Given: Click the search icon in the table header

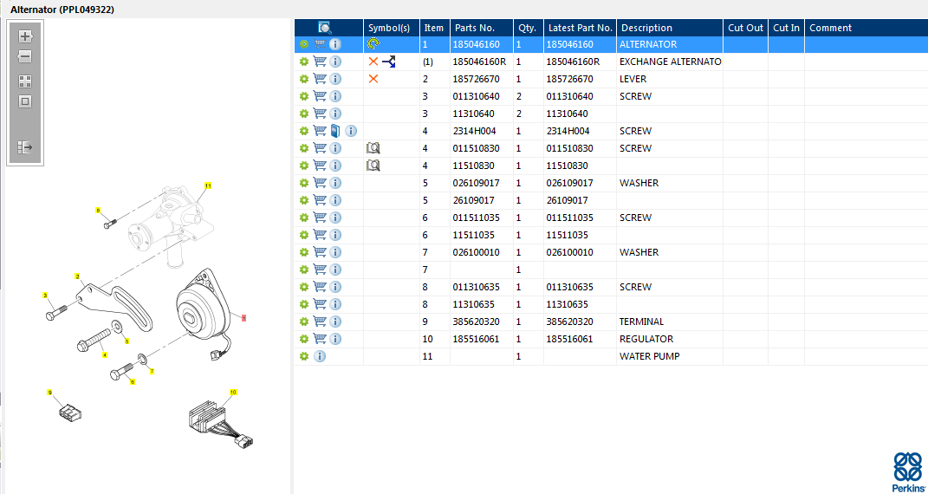Looking at the screenshot, I should [x=325, y=27].
